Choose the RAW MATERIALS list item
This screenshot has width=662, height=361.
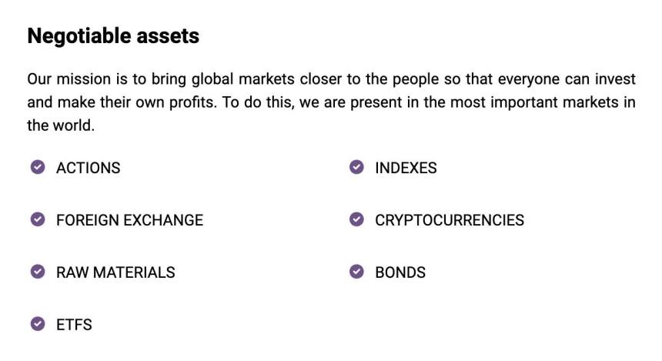tap(115, 272)
